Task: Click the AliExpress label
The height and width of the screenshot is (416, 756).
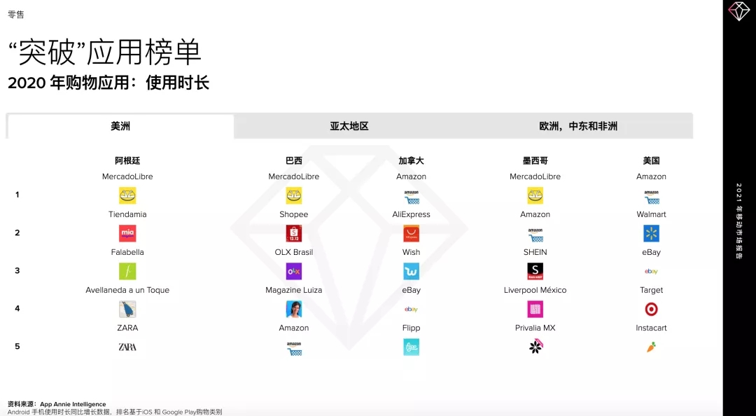Action: [x=412, y=214]
